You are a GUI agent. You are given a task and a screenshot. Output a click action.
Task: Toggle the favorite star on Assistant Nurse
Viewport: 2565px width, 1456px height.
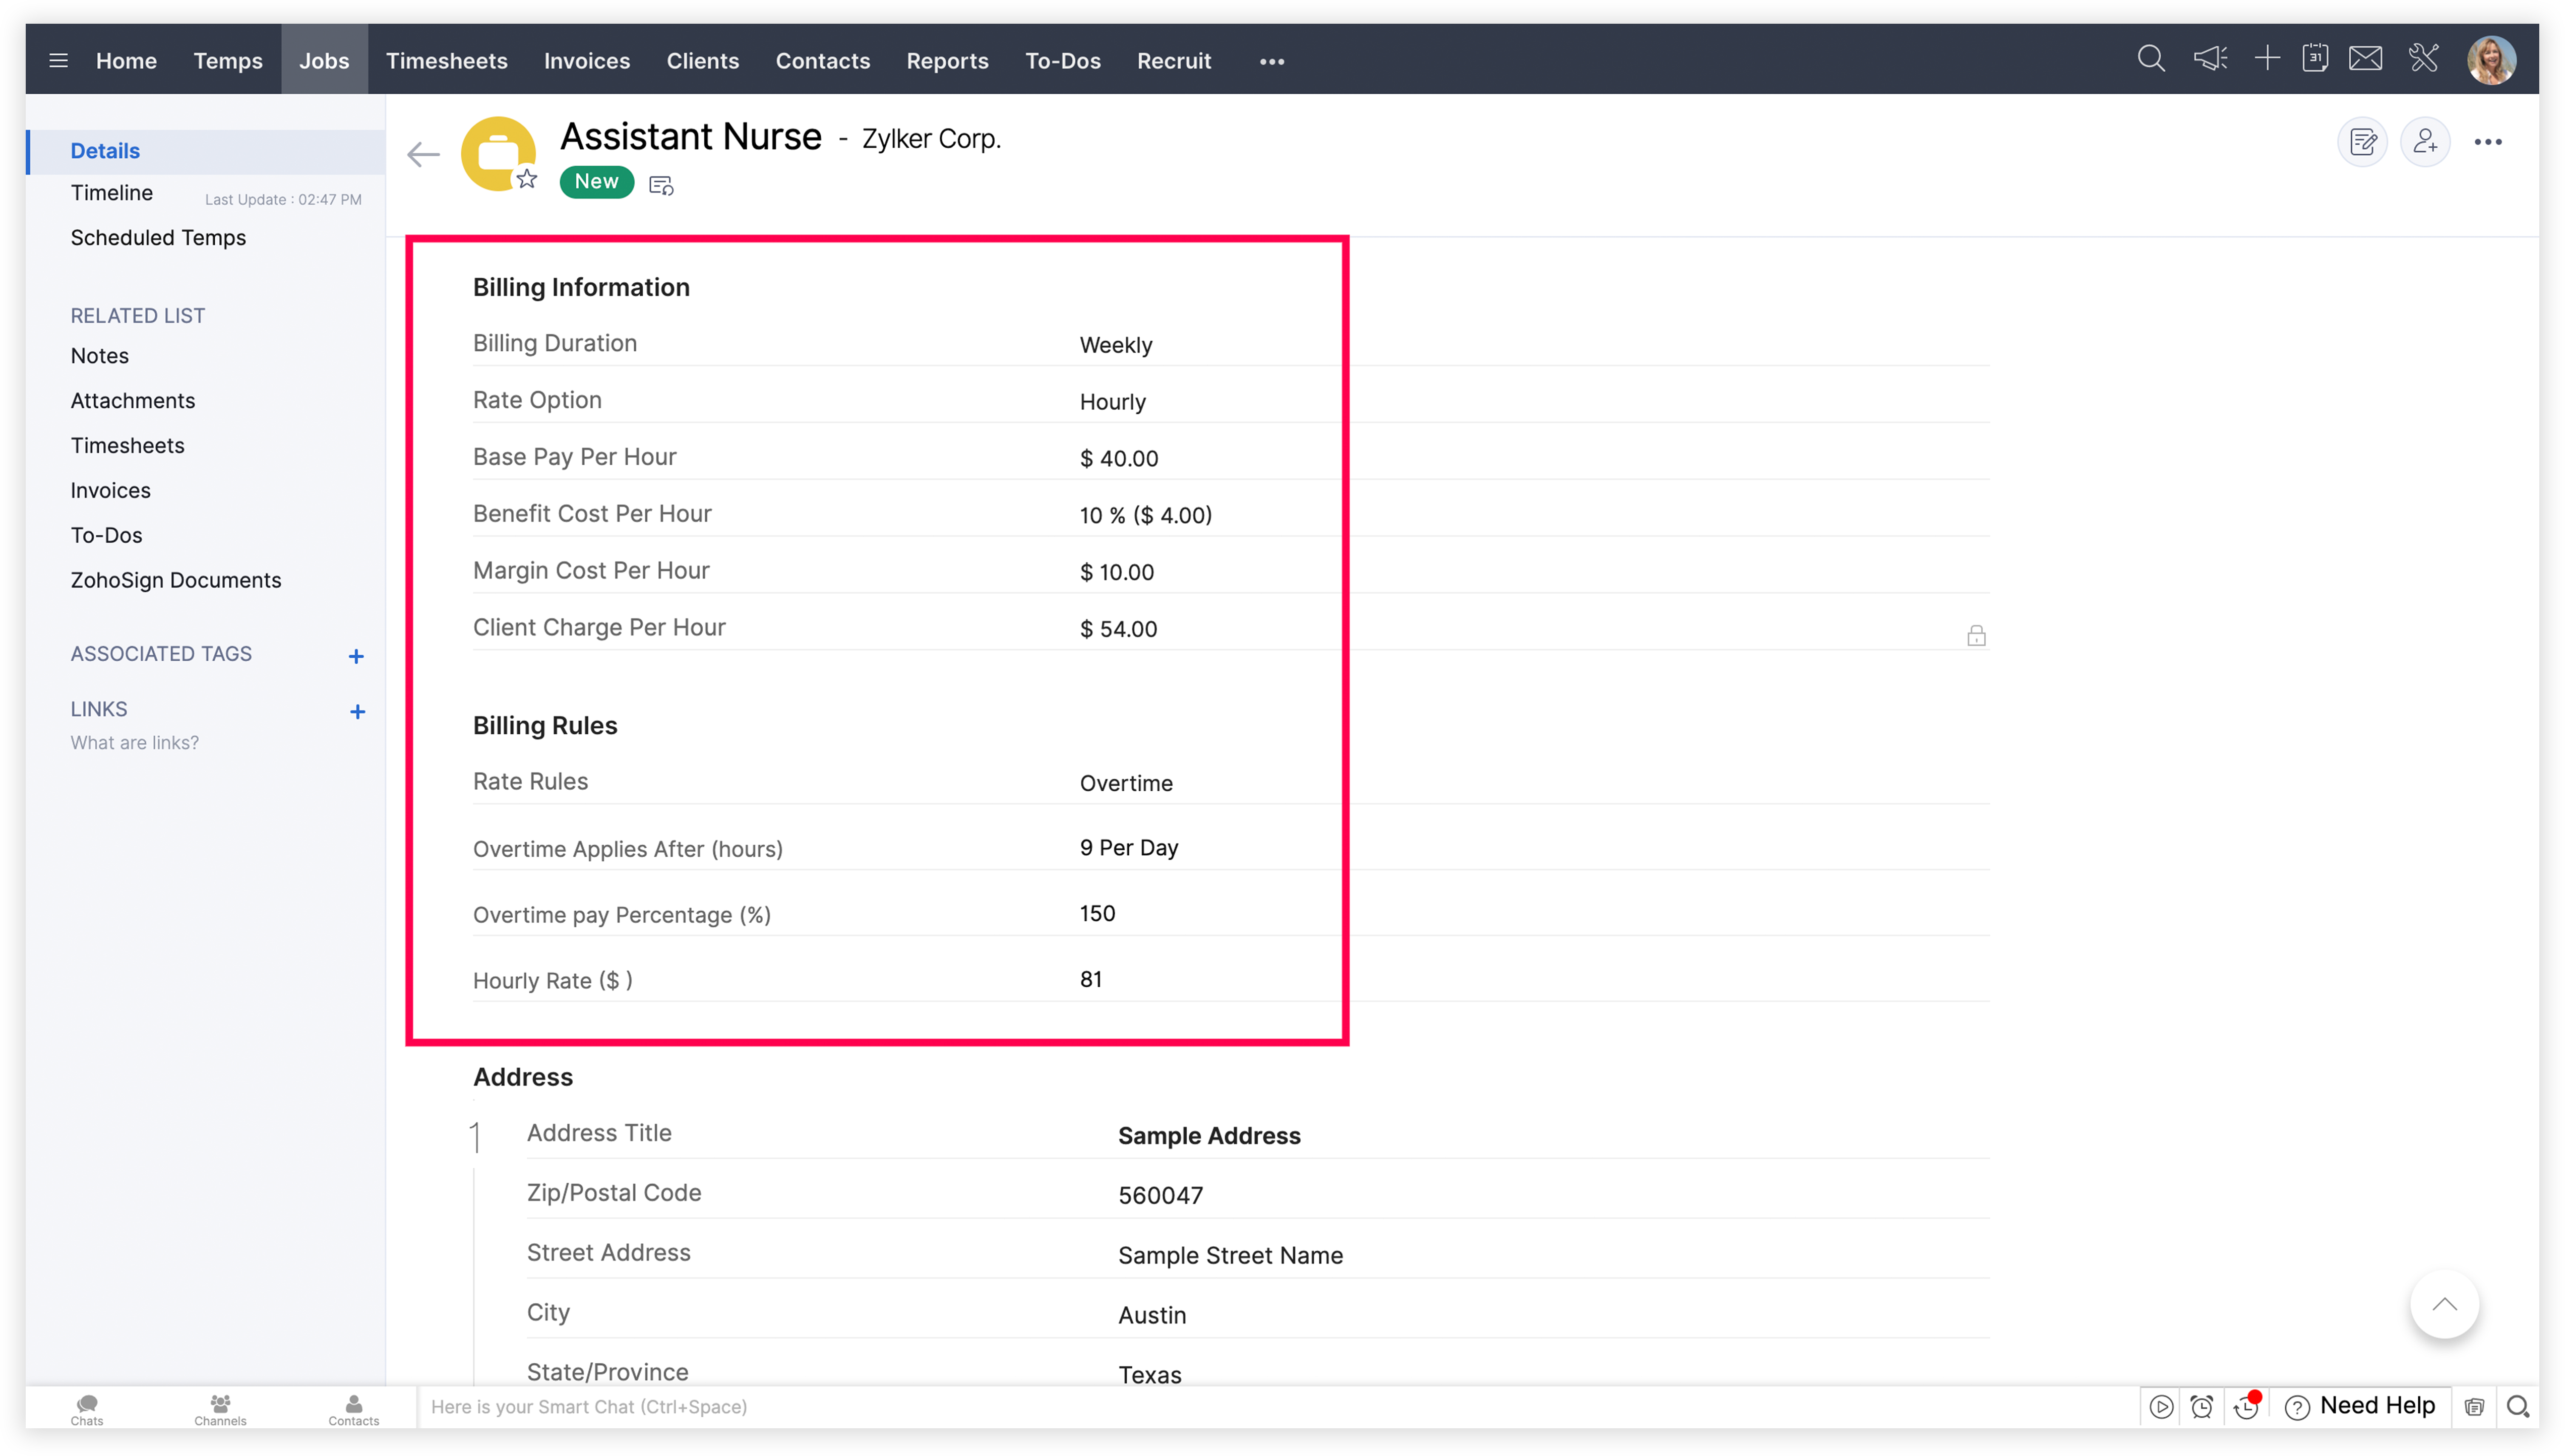528,179
